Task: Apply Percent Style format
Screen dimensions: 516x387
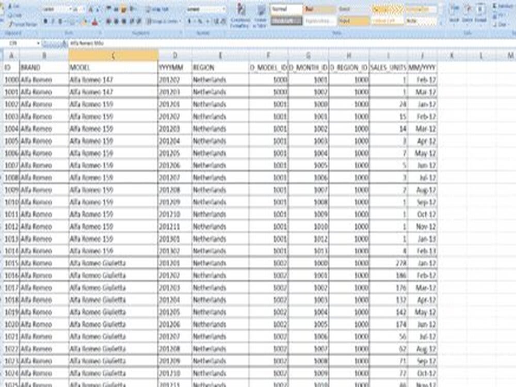Action: point(200,22)
